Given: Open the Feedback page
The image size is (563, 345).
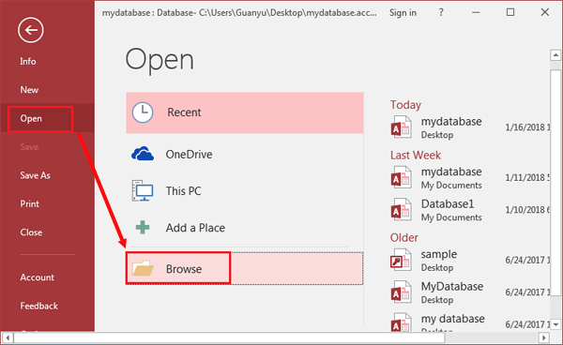Looking at the screenshot, I should click(38, 306).
